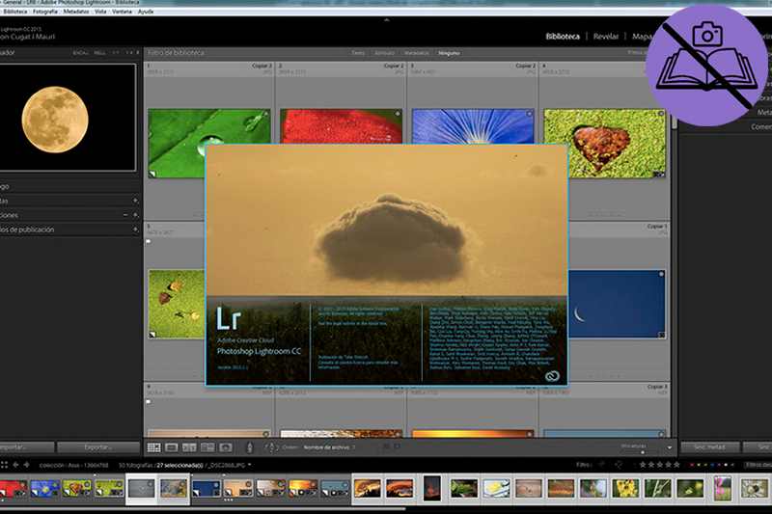The width and height of the screenshot is (772, 514).
Task: Toggle the a-z sort direction icon
Action: tap(272, 447)
